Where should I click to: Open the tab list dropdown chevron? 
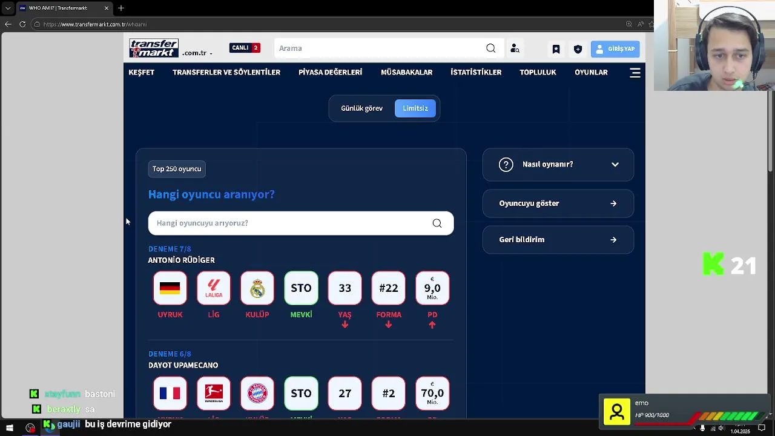click(x=8, y=8)
